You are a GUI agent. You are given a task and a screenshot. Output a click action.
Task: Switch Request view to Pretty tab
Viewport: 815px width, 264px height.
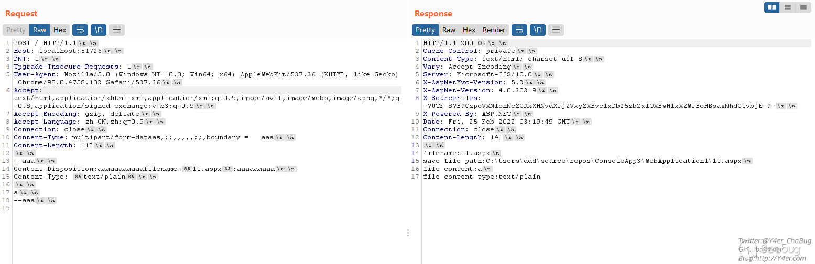16,30
